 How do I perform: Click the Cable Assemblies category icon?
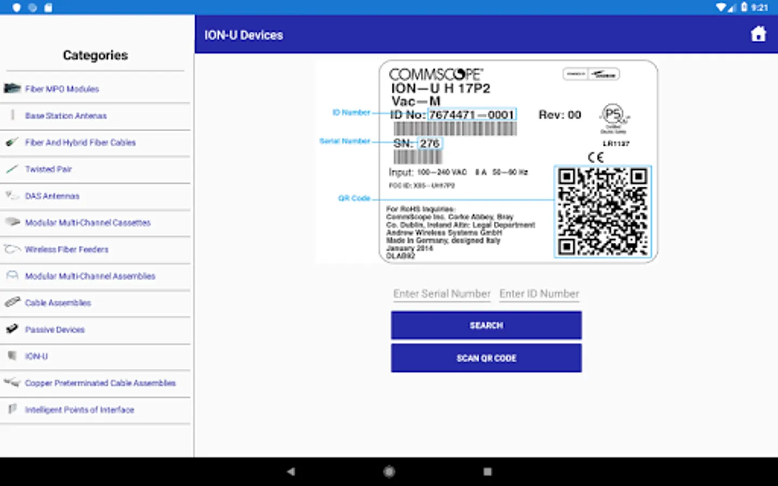pos(12,302)
